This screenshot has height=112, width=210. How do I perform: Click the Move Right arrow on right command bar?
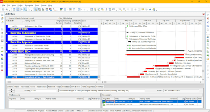[x=208, y=77]
